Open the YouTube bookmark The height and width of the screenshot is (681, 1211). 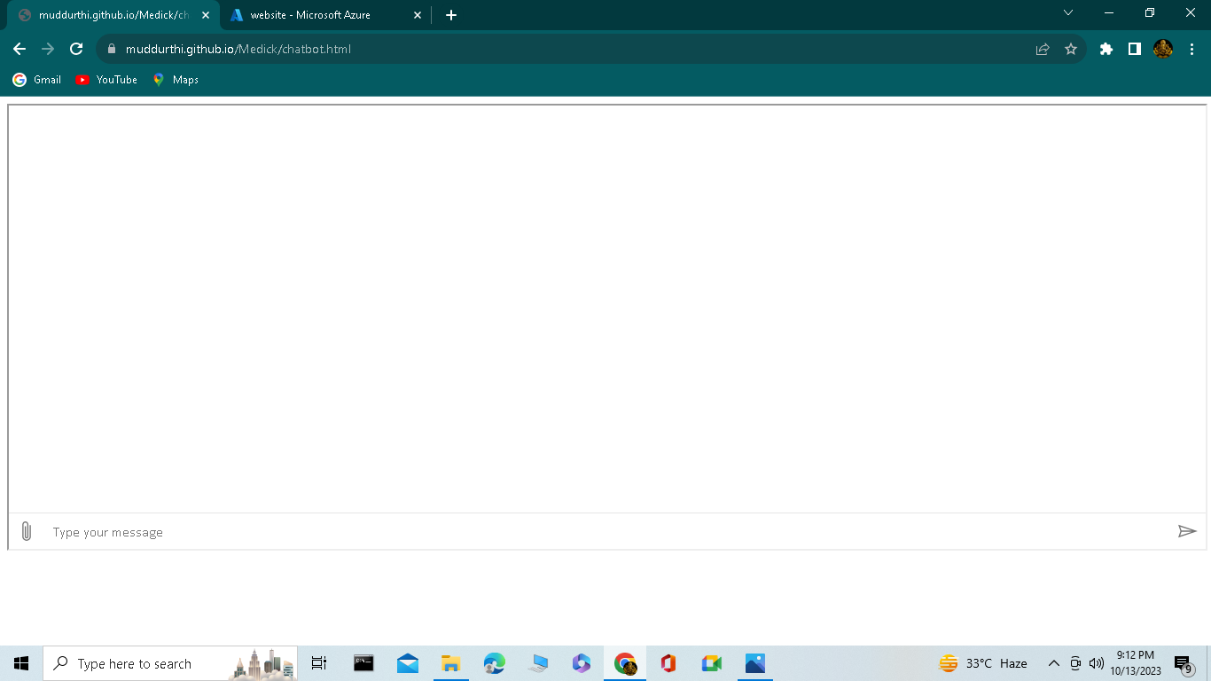106,79
